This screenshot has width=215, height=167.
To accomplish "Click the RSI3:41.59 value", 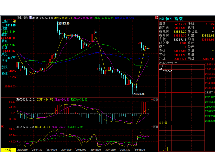I will 75,127.
